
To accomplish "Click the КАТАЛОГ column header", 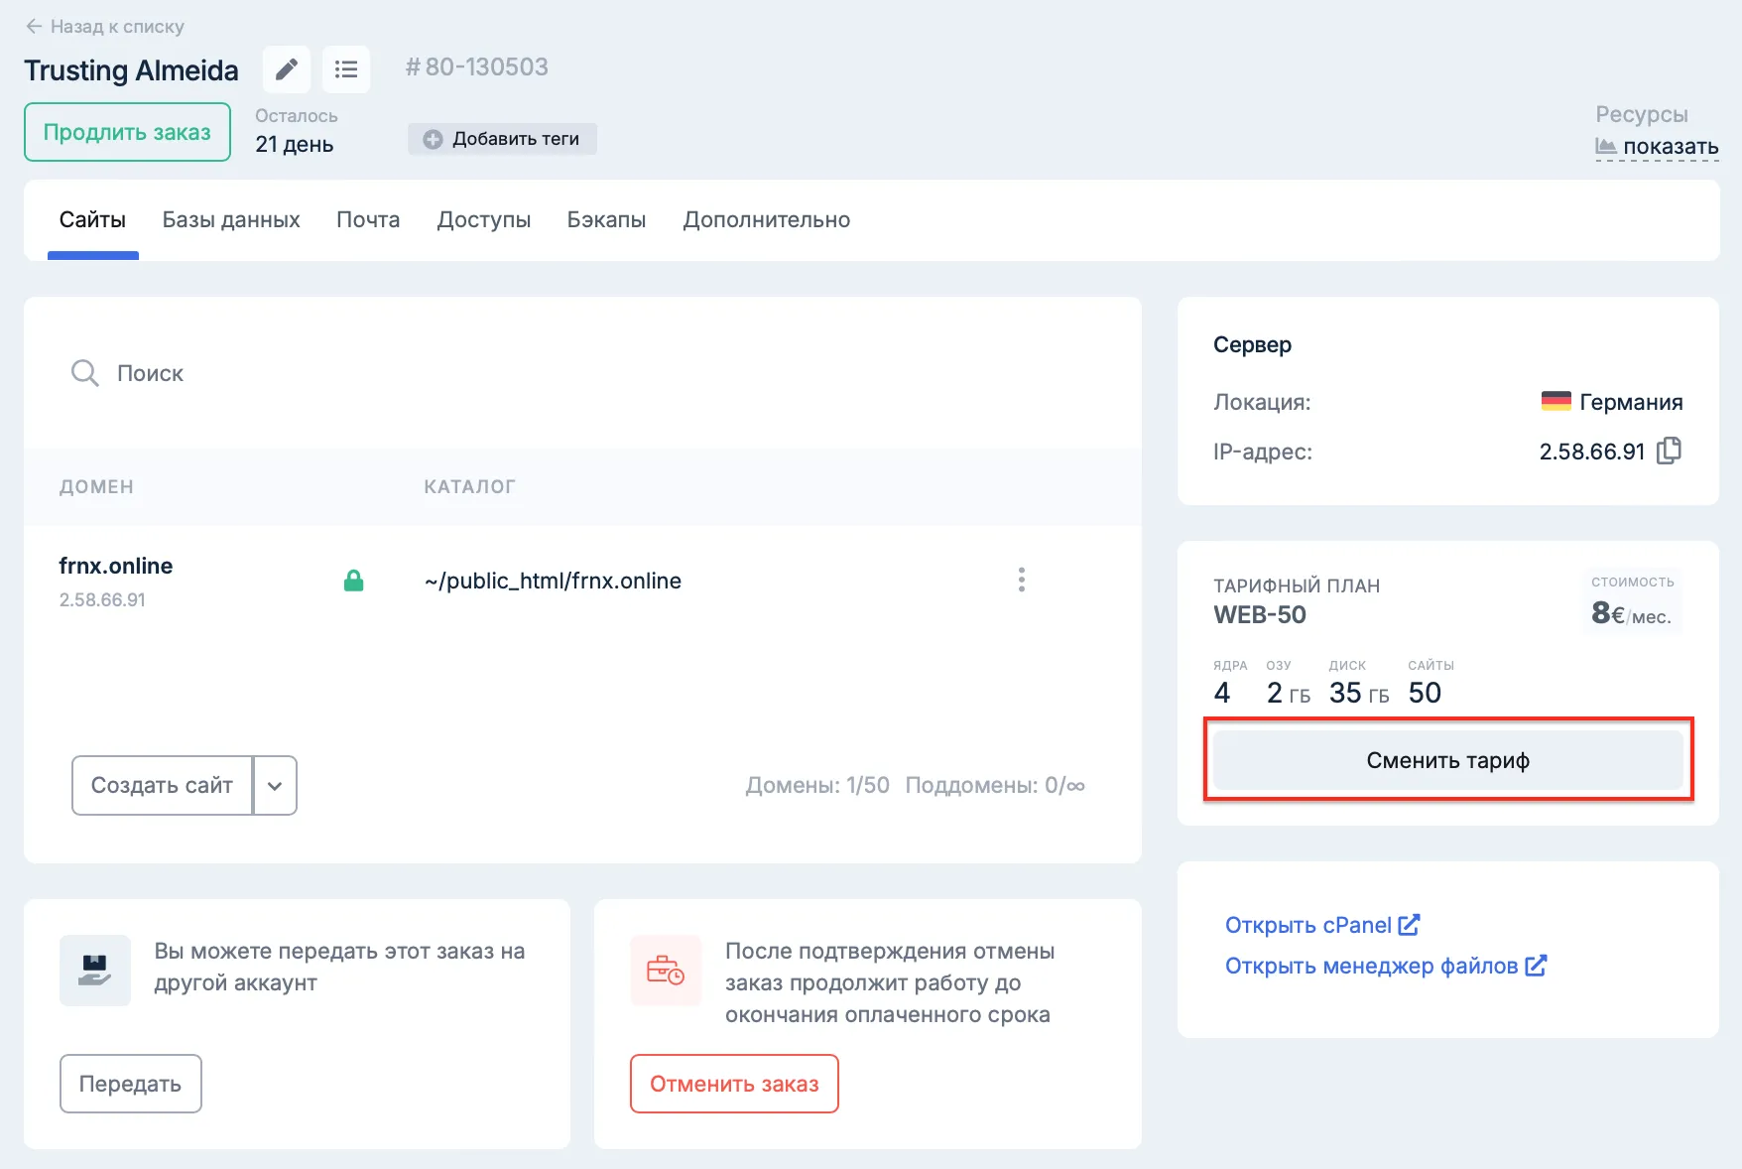I will (x=469, y=486).
